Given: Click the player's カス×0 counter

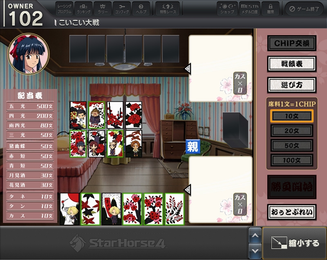Looking at the screenshot, I should point(240,204).
